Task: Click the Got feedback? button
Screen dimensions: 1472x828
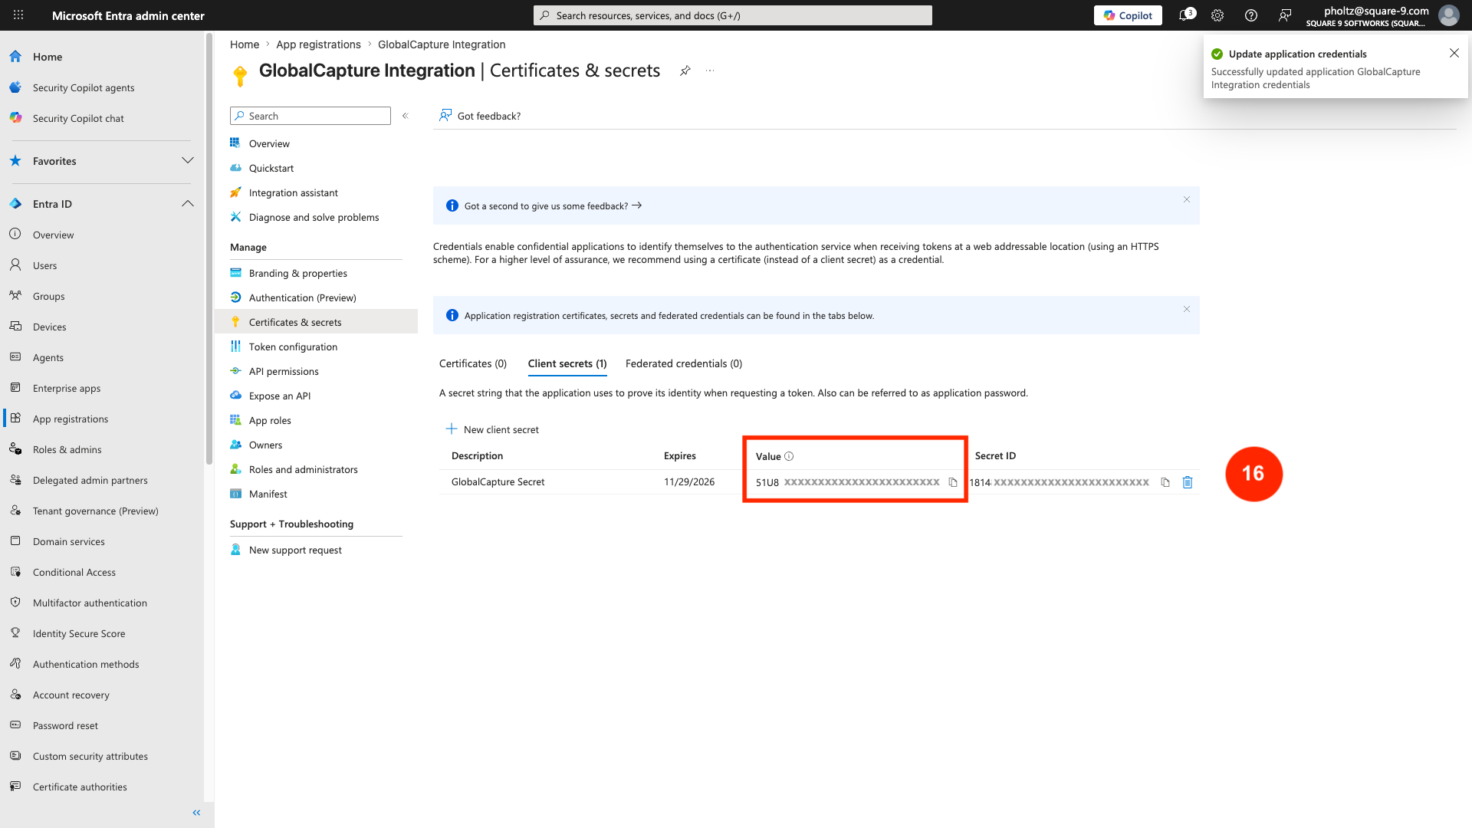Action: 480,116
